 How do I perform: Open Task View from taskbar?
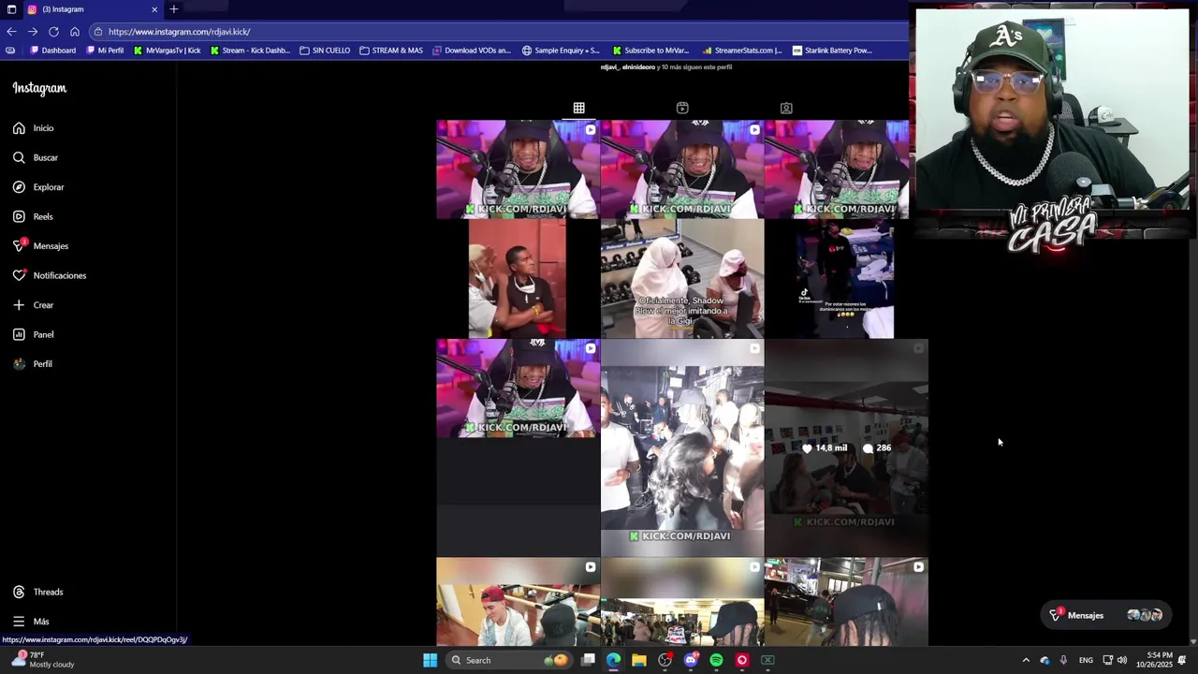pyautogui.click(x=588, y=660)
